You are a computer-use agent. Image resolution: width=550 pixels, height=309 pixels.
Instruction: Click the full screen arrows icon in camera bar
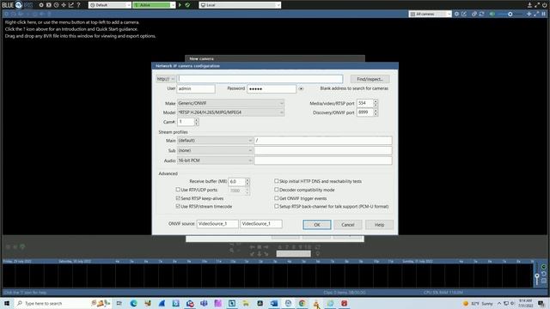click(x=536, y=14)
